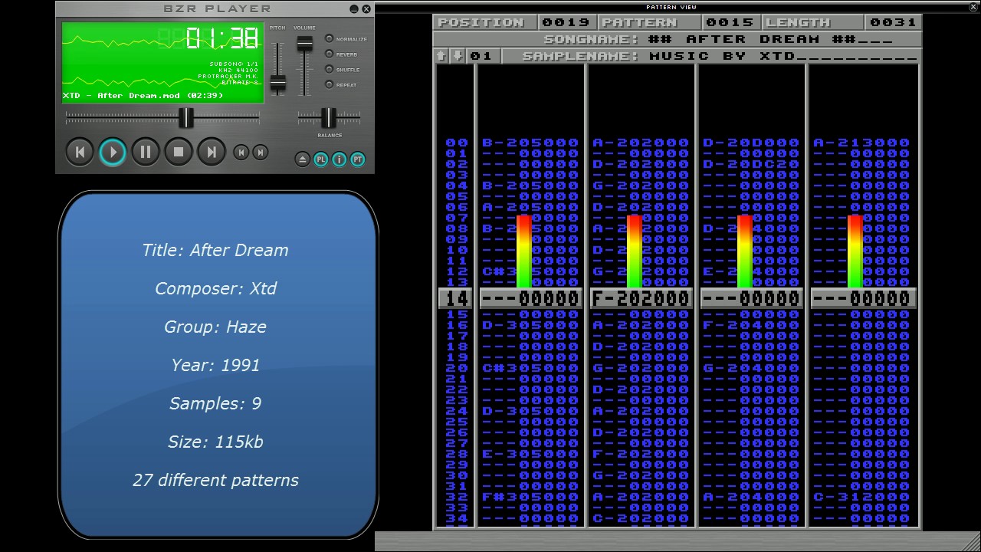Open a file with the Eject button
Screen dimensions: 981x552
click(302, 159)
